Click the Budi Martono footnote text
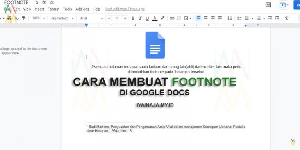300x150 pixels. [x=166, y=129]
